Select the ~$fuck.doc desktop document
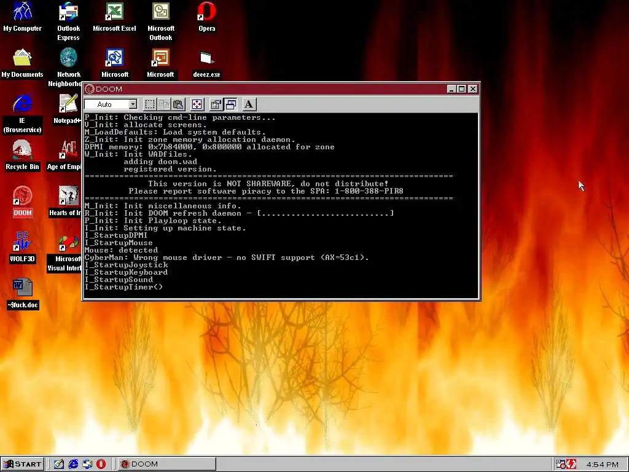Screen dimensions: 629x472 [x=23, y=294]
